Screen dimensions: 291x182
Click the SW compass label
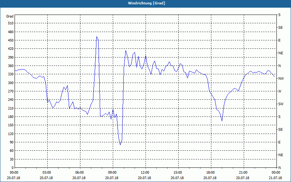(281, 104)
